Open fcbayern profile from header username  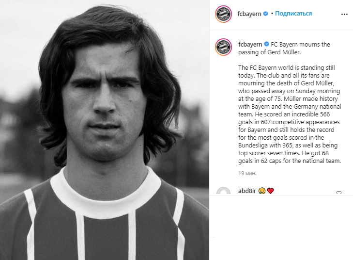point(249,14)
